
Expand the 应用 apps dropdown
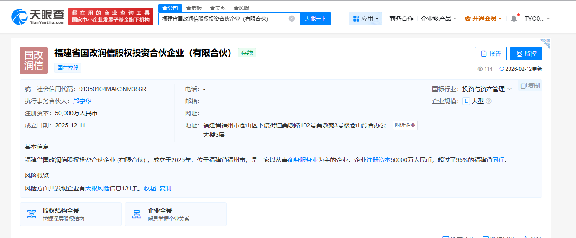point(366,19)
